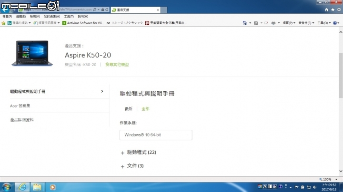The height and width of the screenshot is (192, 343).
Task: Click the address bar lock icon
Action: click(102, 10)
